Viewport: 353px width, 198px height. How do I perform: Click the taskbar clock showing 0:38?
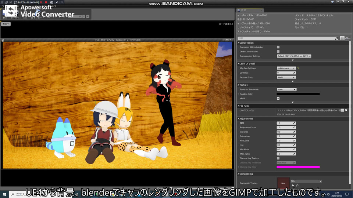[x=336, y=194]
